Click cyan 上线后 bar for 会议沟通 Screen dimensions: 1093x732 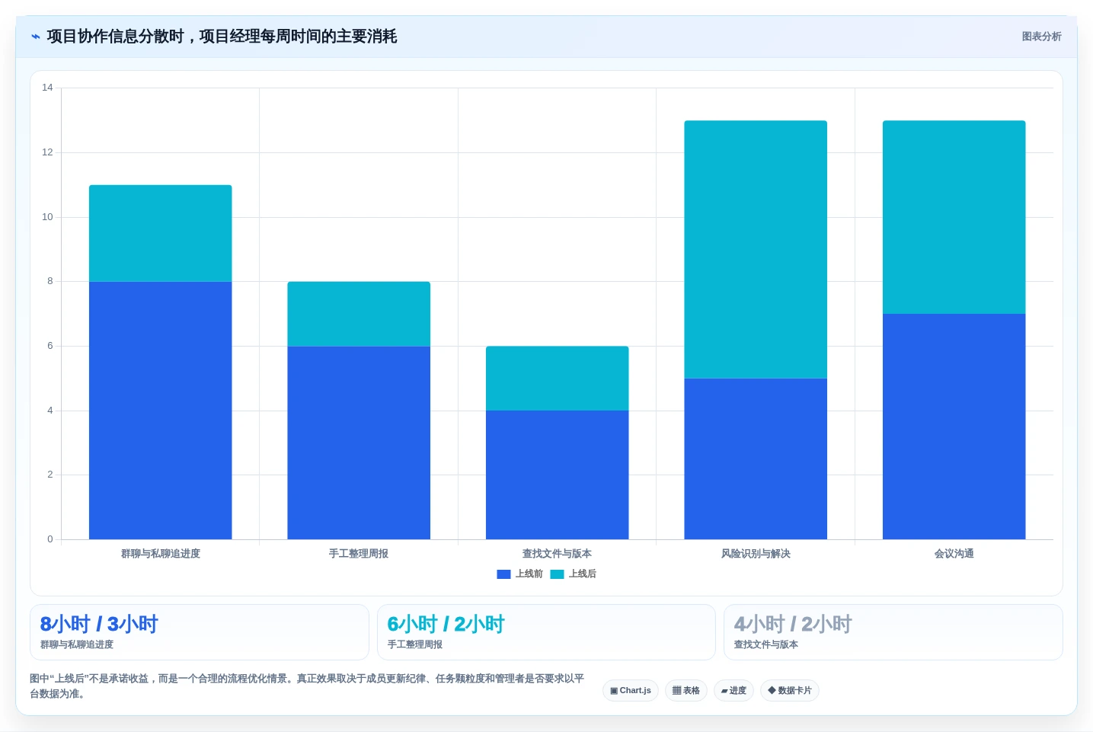(x=954, y=217)
